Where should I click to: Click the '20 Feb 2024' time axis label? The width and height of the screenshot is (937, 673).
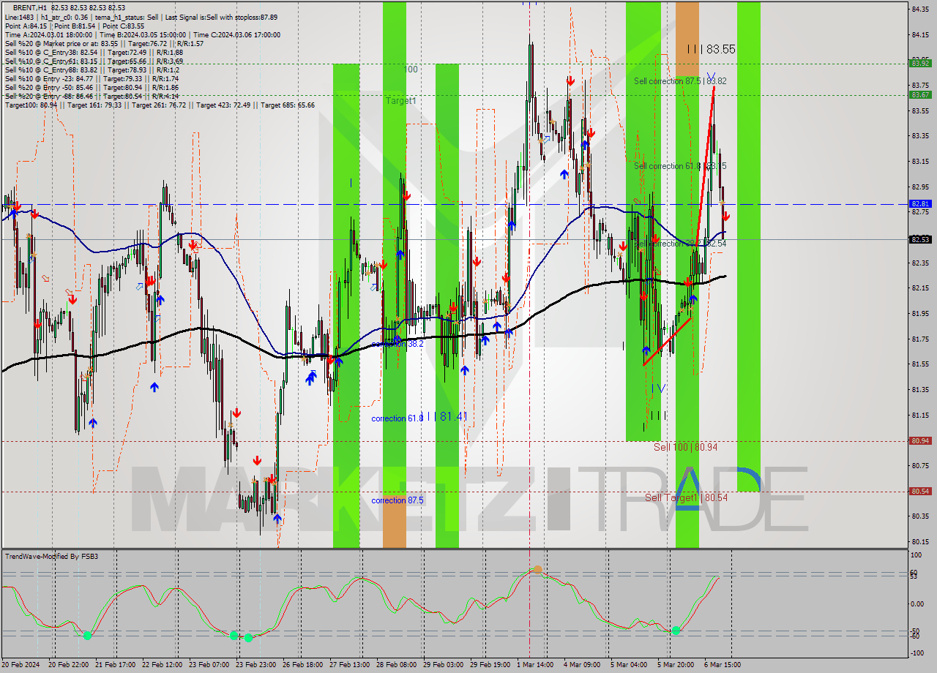pos(21,665)
